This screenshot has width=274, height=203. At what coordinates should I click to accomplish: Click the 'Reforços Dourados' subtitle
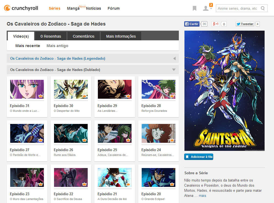(154, 111)
